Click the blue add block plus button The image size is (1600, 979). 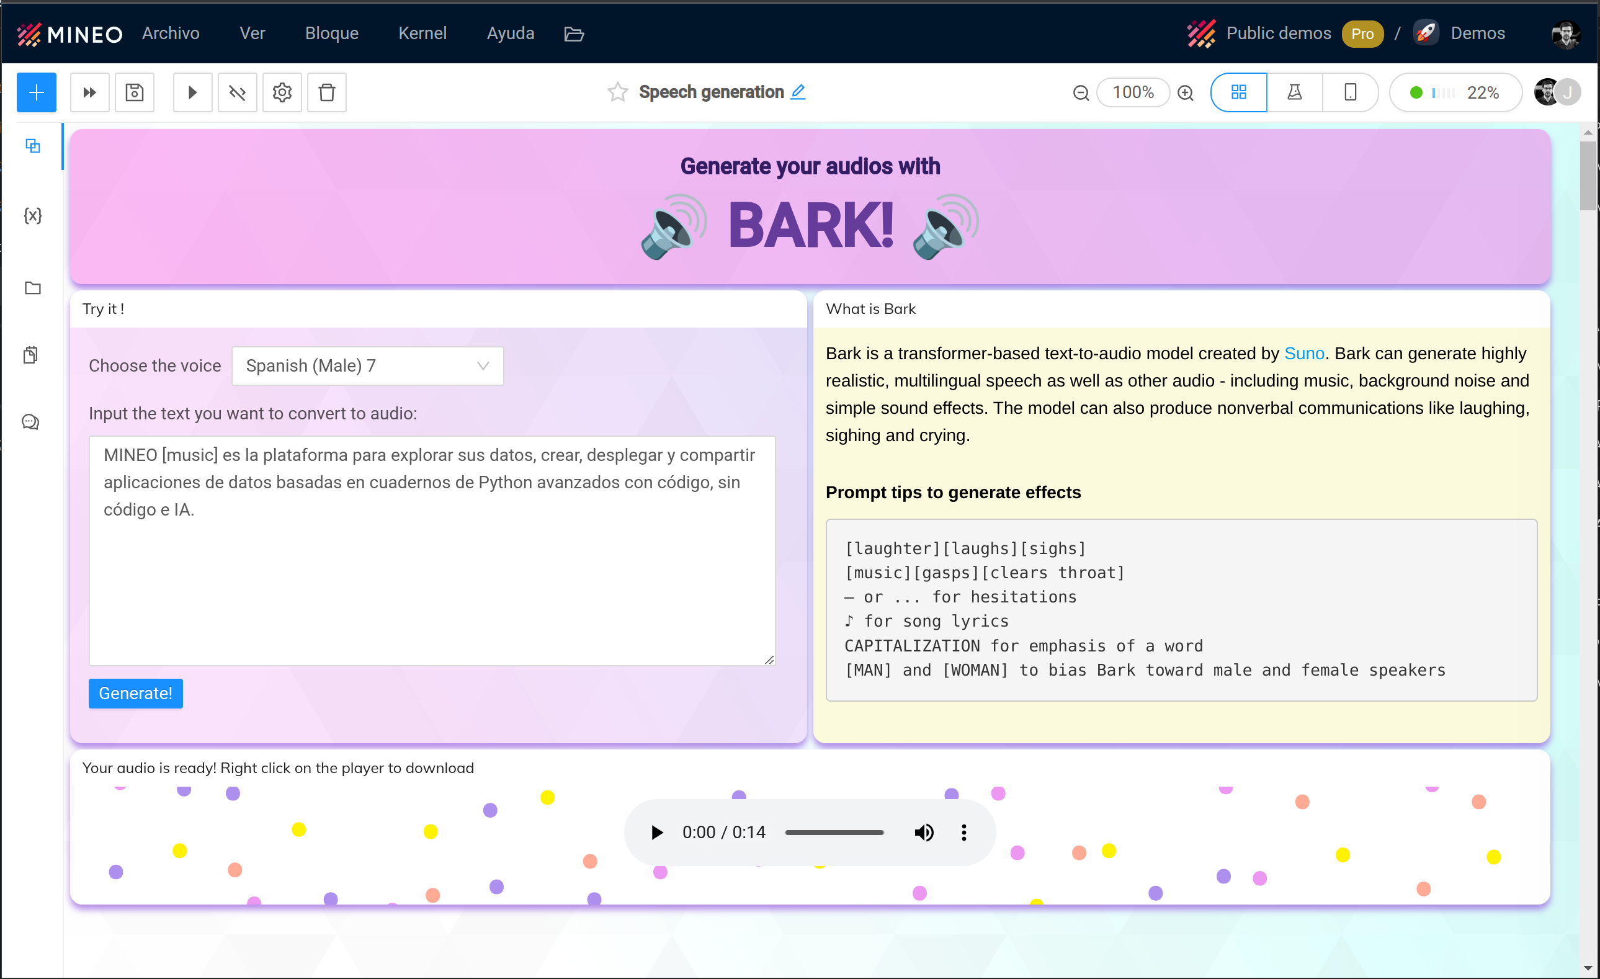click(37, 92)
